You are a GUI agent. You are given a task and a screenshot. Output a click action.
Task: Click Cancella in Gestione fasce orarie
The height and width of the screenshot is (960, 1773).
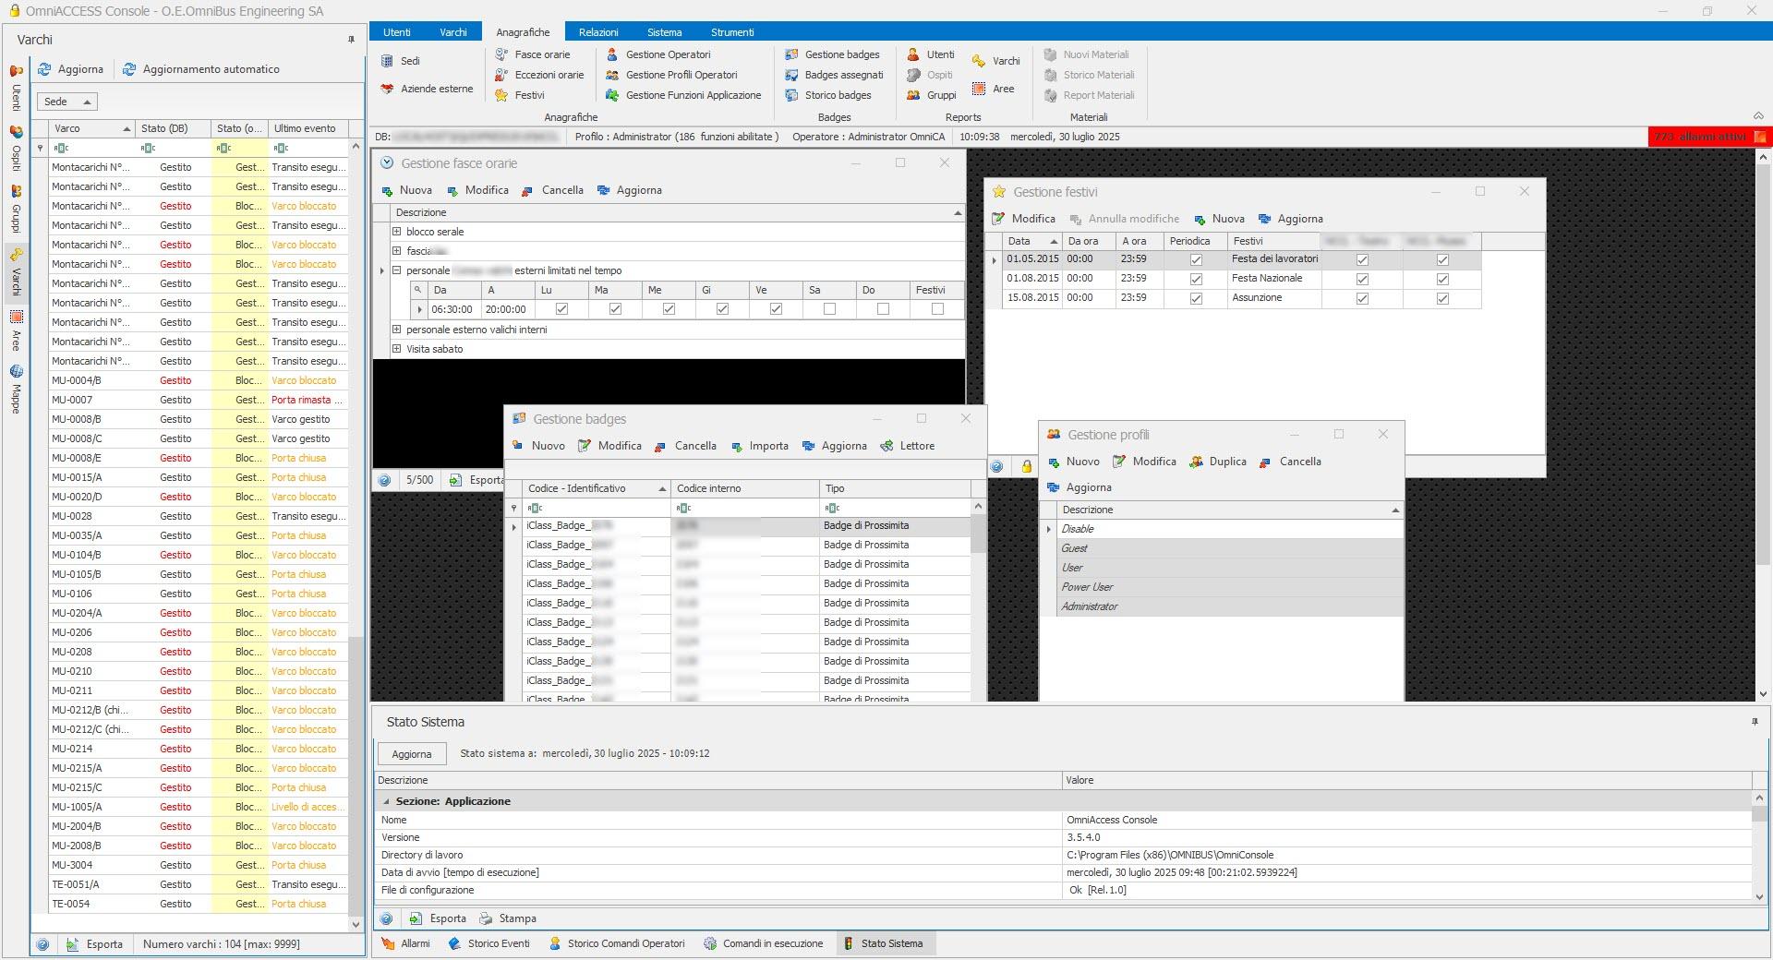tap(552, 190)
